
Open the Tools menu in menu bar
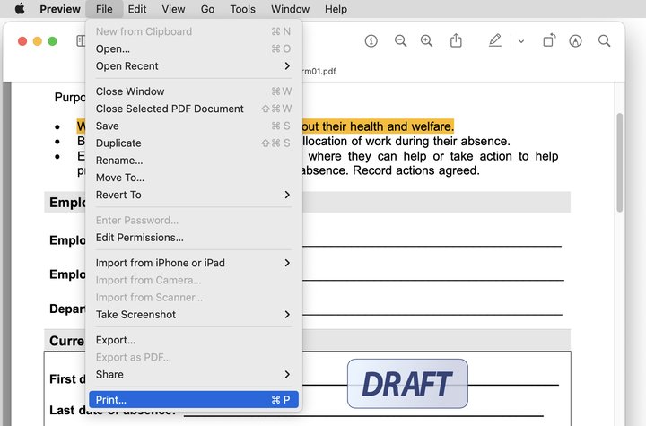click(242, 9)
